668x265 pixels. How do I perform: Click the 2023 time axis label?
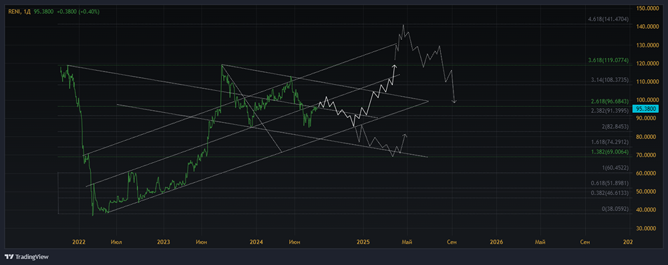163,242
